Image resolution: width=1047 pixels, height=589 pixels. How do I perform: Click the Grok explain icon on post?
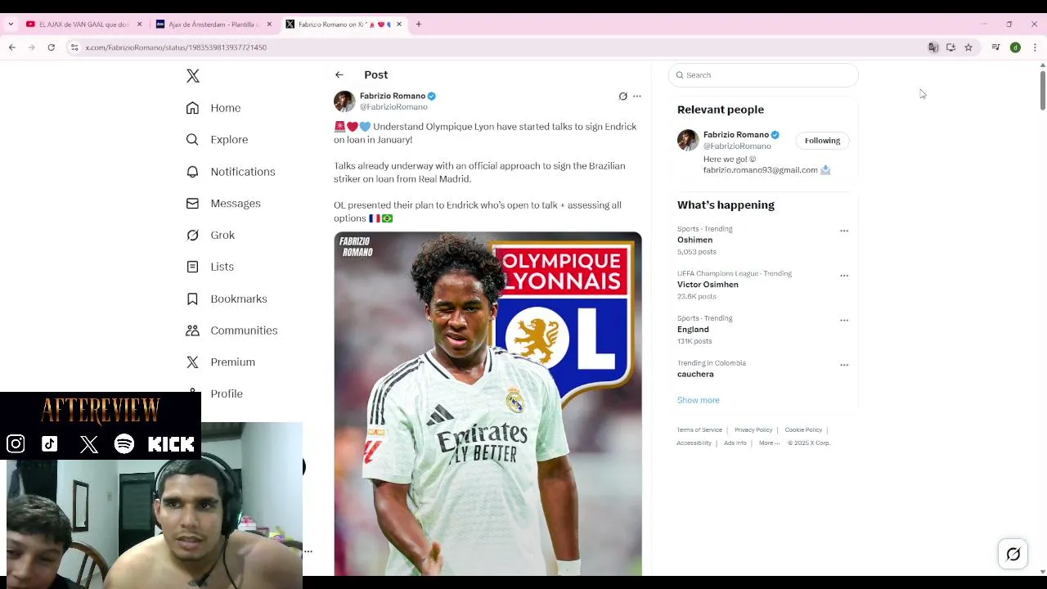point(622,97)
